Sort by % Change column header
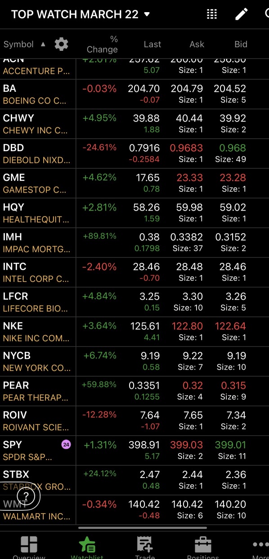The height and width of the screenshot is (559, 269). pos(103,44)
